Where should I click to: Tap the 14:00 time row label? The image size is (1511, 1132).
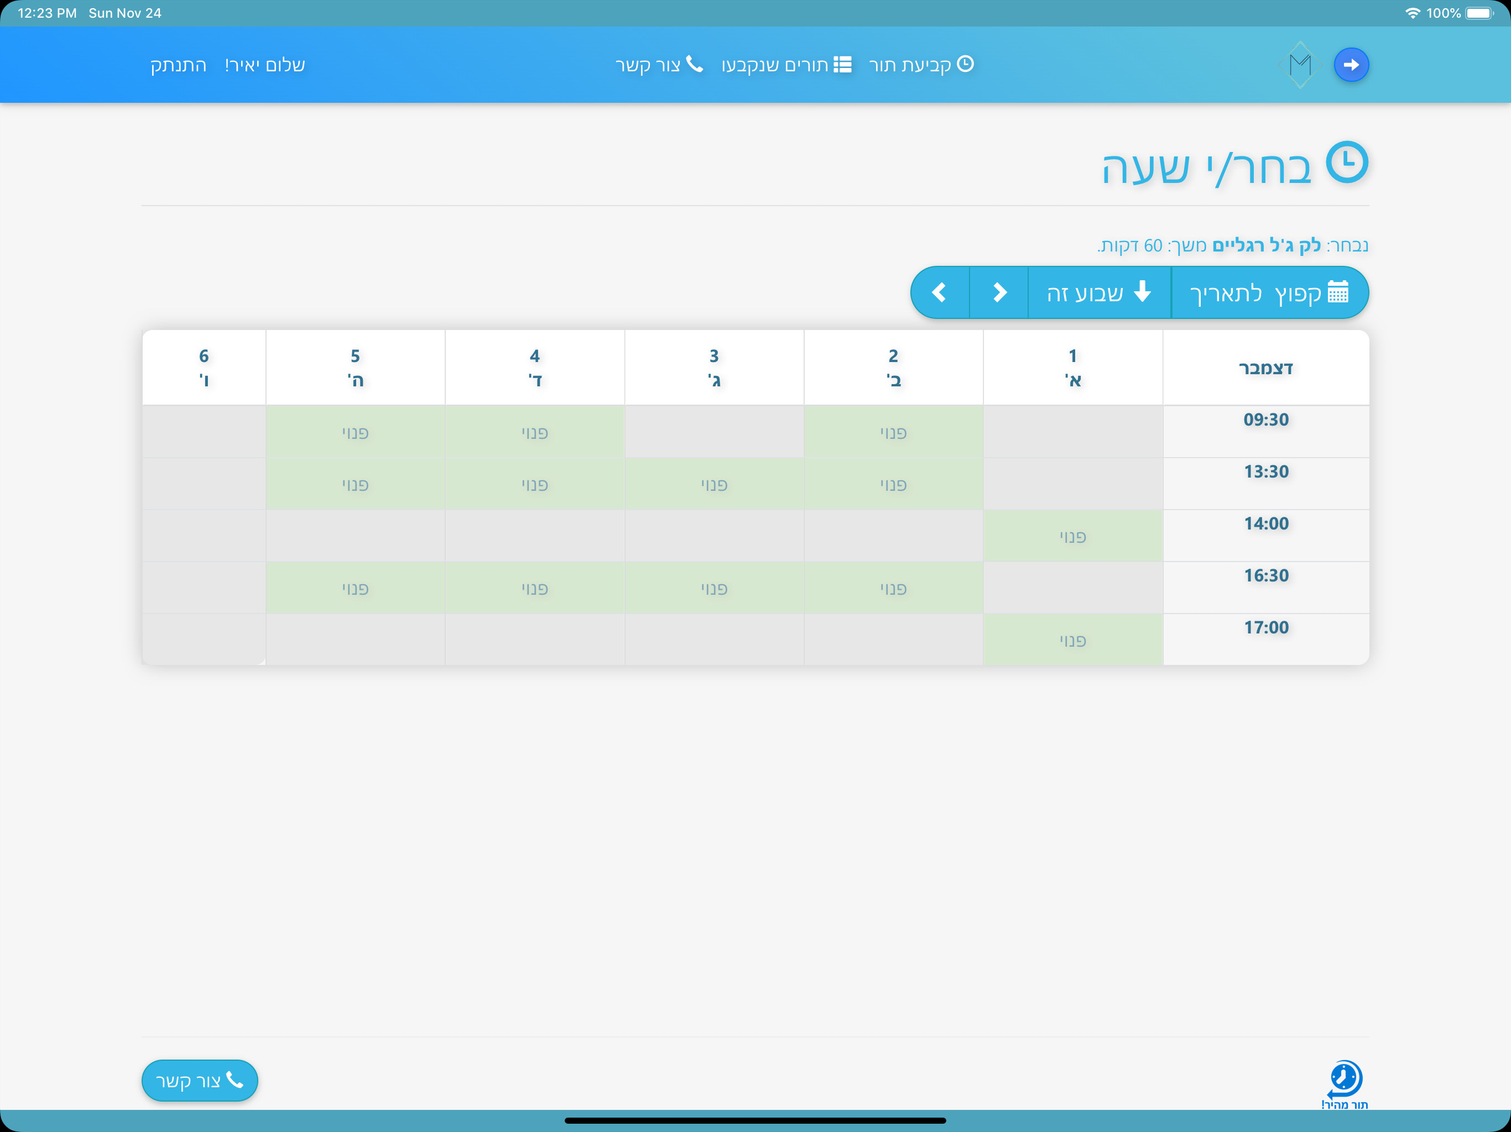[x=1266, y=523]
